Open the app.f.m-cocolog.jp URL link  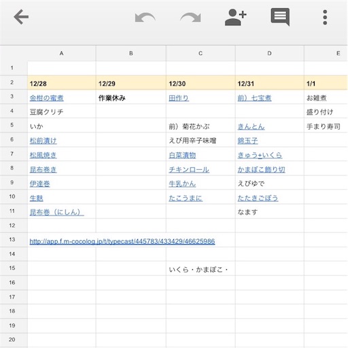[x=122, y=241]
